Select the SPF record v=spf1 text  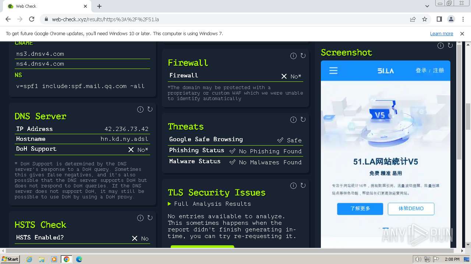(80, 86)
